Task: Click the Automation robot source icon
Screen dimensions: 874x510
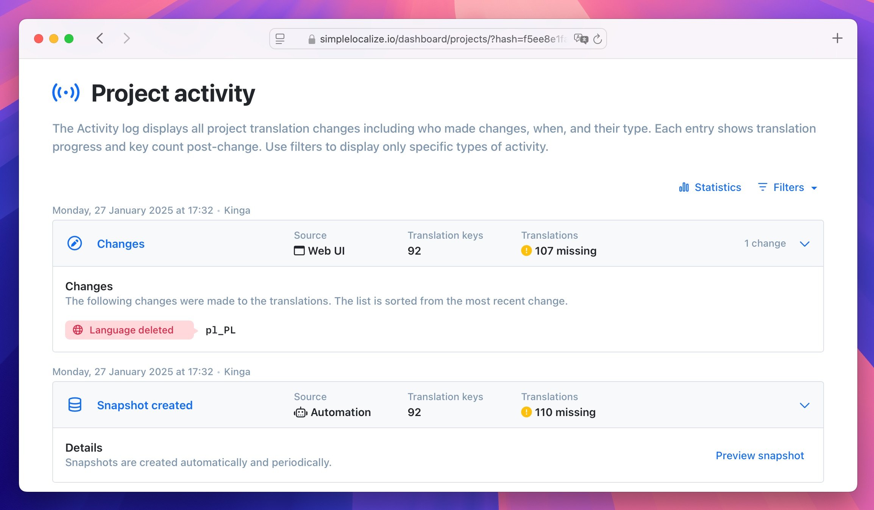Action: click(300, 411)
